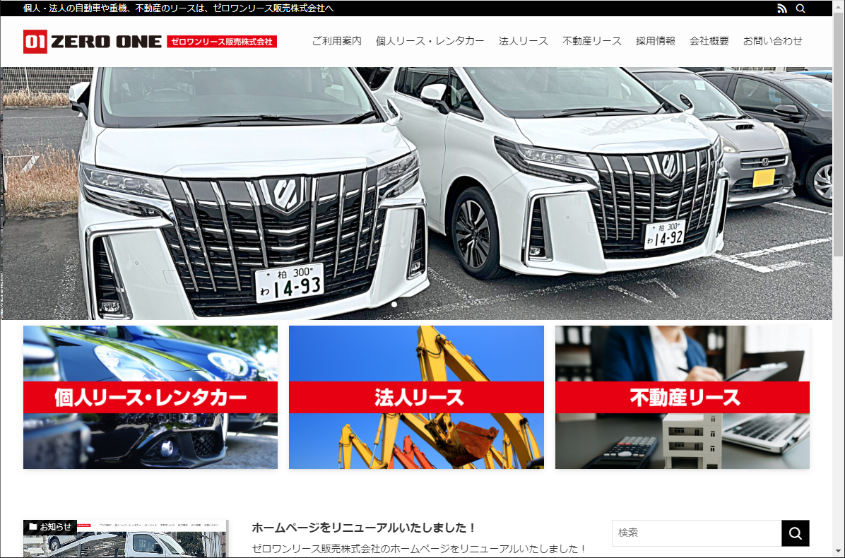Open the お問い合わせ contact page
The height and width of the screenshot is (558, 845).
772,41
